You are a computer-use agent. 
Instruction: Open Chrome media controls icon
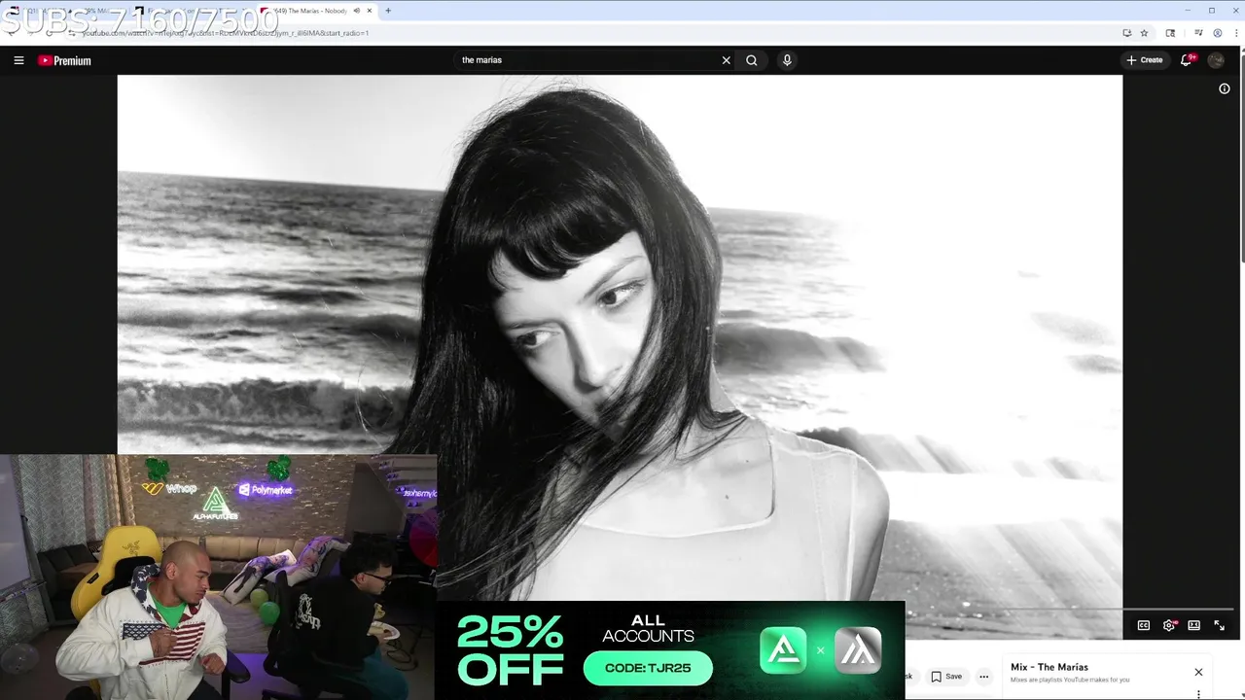(x=1198, y=33)
